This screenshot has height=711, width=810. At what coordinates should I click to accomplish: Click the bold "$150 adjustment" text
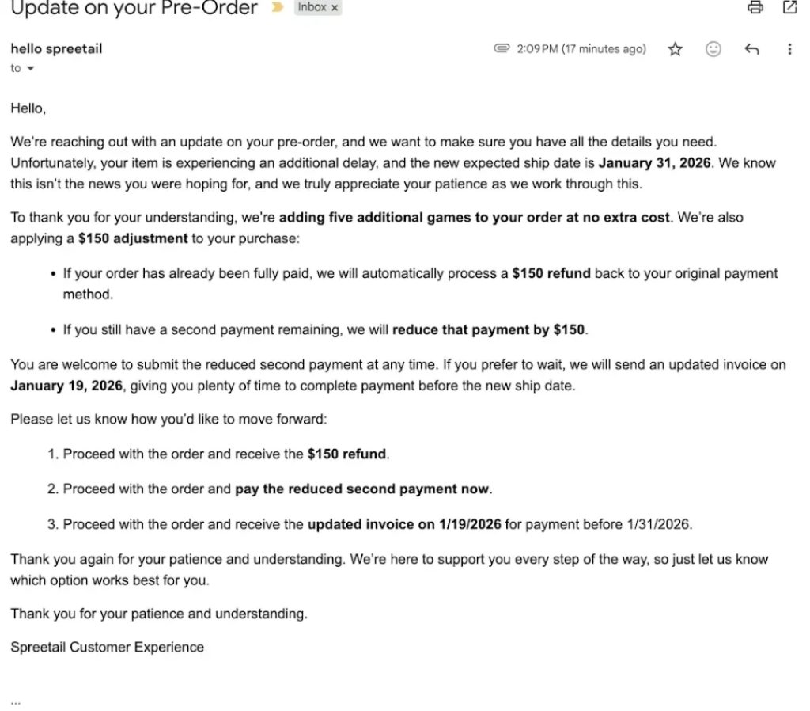[133, 238]
